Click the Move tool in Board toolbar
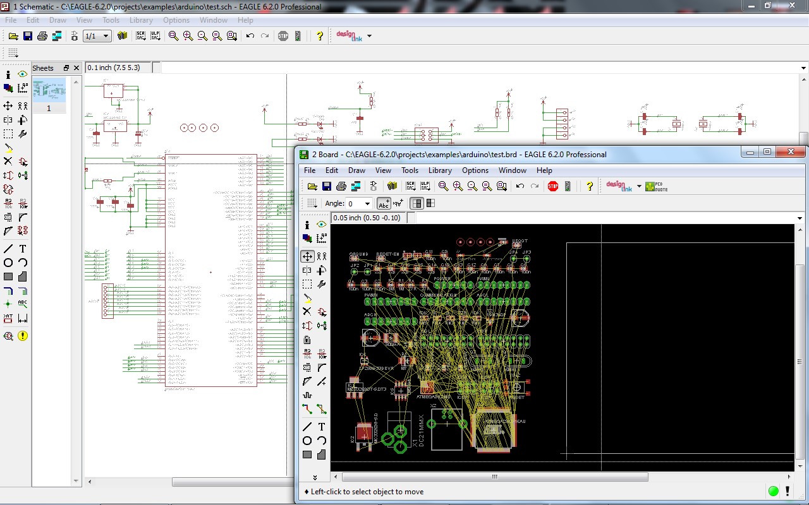The height and width of the screenshot is (505, 809). (307, 256)
